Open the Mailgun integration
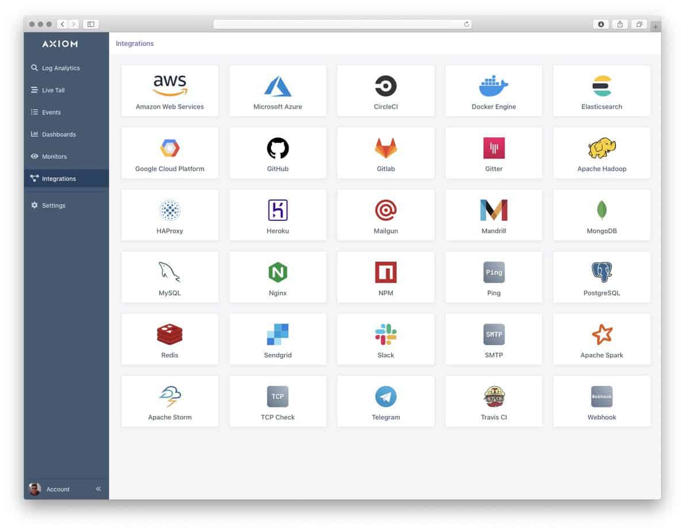Image resolution: width=685 pixels, height=531 pixels. coord(385,215)
